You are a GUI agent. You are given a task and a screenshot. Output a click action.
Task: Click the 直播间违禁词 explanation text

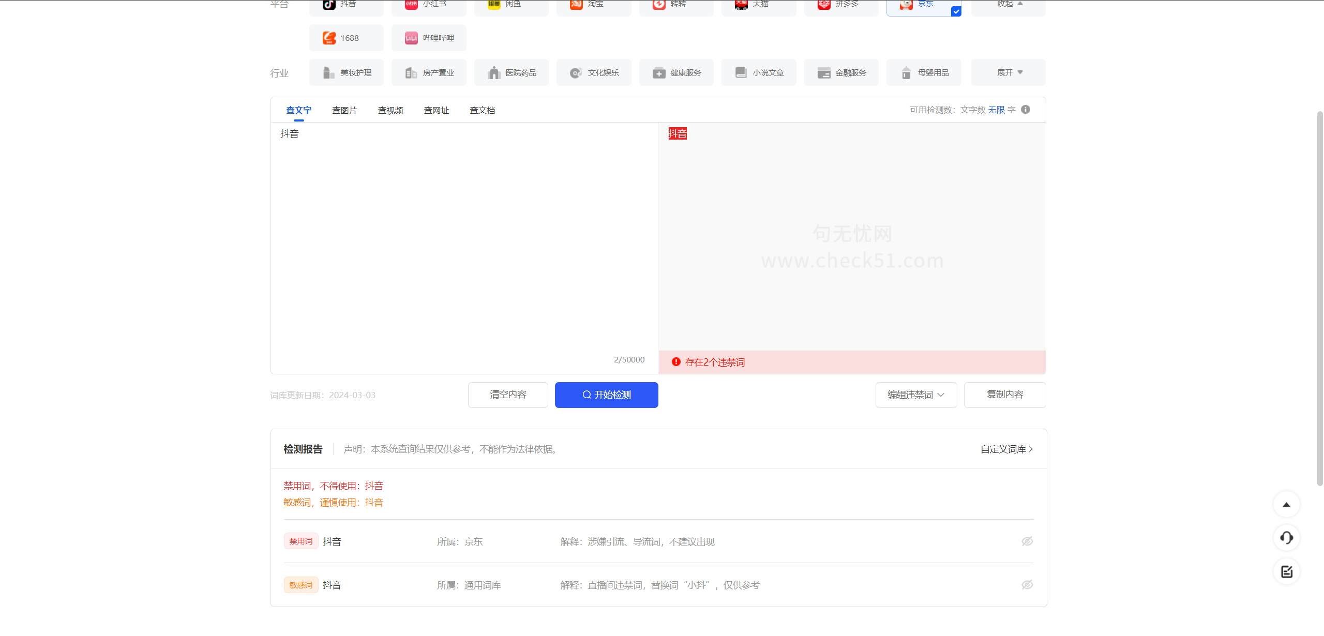(660, 585)
